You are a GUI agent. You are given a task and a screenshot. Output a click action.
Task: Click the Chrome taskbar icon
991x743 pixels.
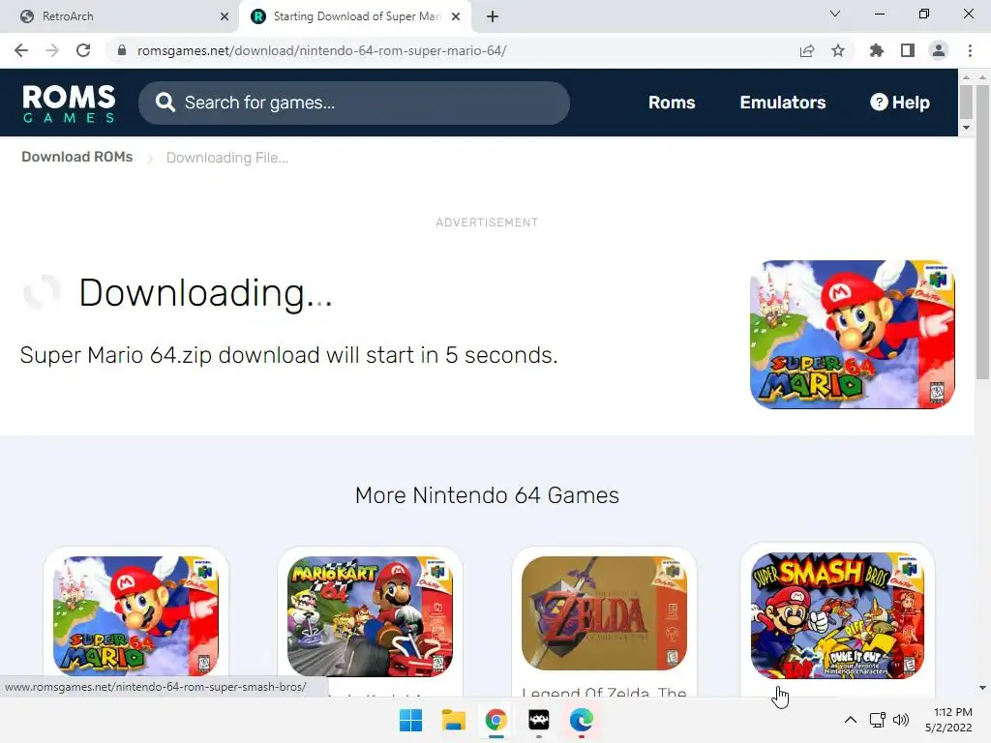[x=496, y=720]
